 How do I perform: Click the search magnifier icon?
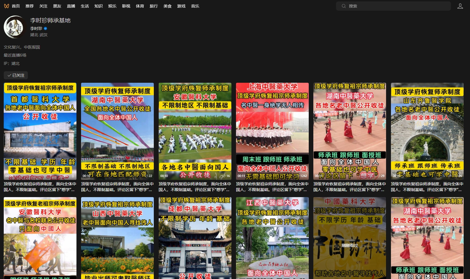point(344,6)
